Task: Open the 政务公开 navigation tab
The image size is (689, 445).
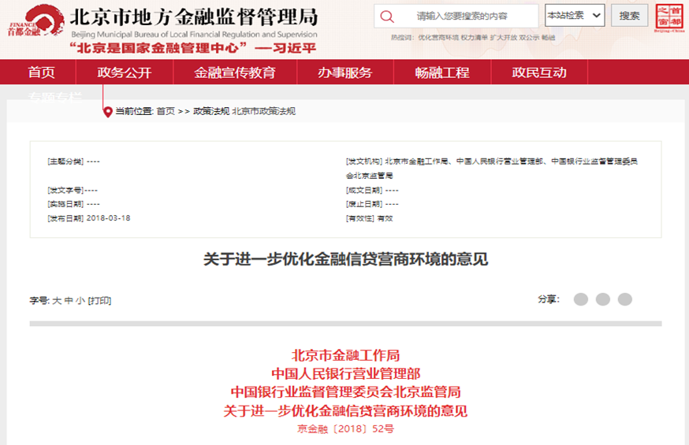Action: [125, 72]
